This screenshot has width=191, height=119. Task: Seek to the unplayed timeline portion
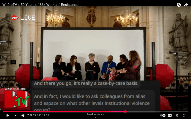[157, 112]
